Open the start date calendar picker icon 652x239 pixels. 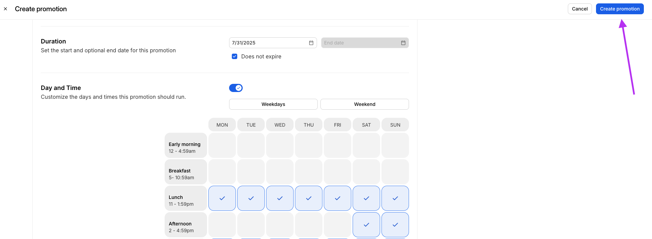[311, 43]
